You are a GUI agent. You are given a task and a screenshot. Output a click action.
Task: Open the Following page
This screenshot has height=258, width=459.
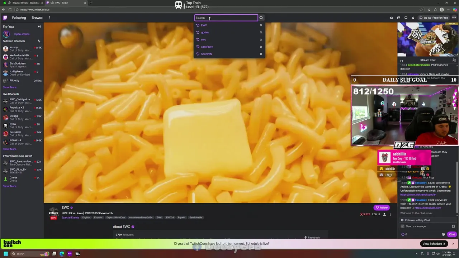(x=19, y=18)
